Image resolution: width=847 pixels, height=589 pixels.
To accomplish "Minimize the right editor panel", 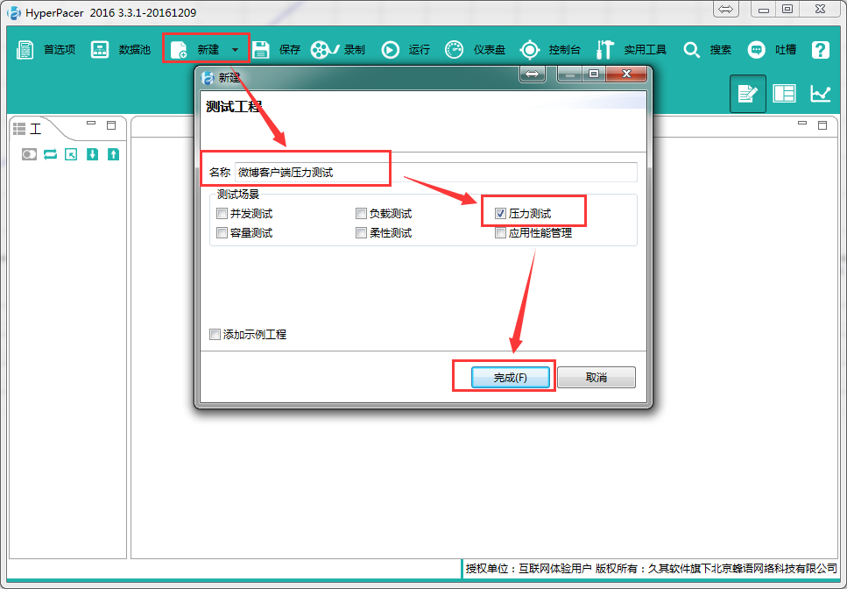I will point(802,124).
